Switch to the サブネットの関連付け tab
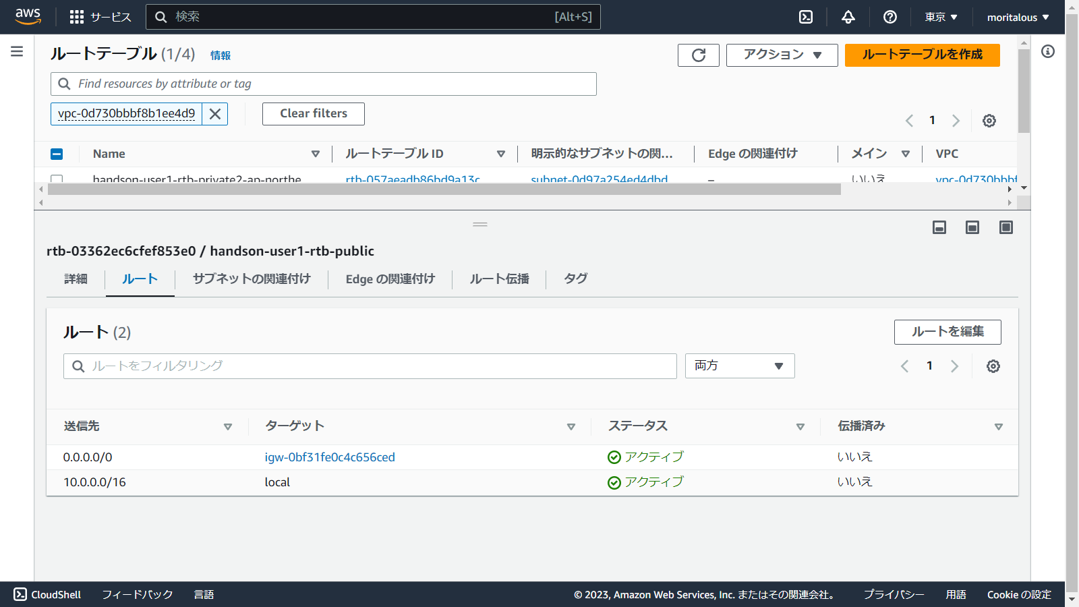The height and width of the screenshot is (607, 1079). pos(252,279)
